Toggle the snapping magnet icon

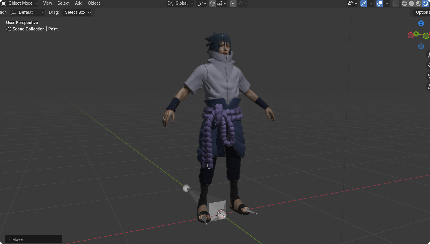(212, 3)
